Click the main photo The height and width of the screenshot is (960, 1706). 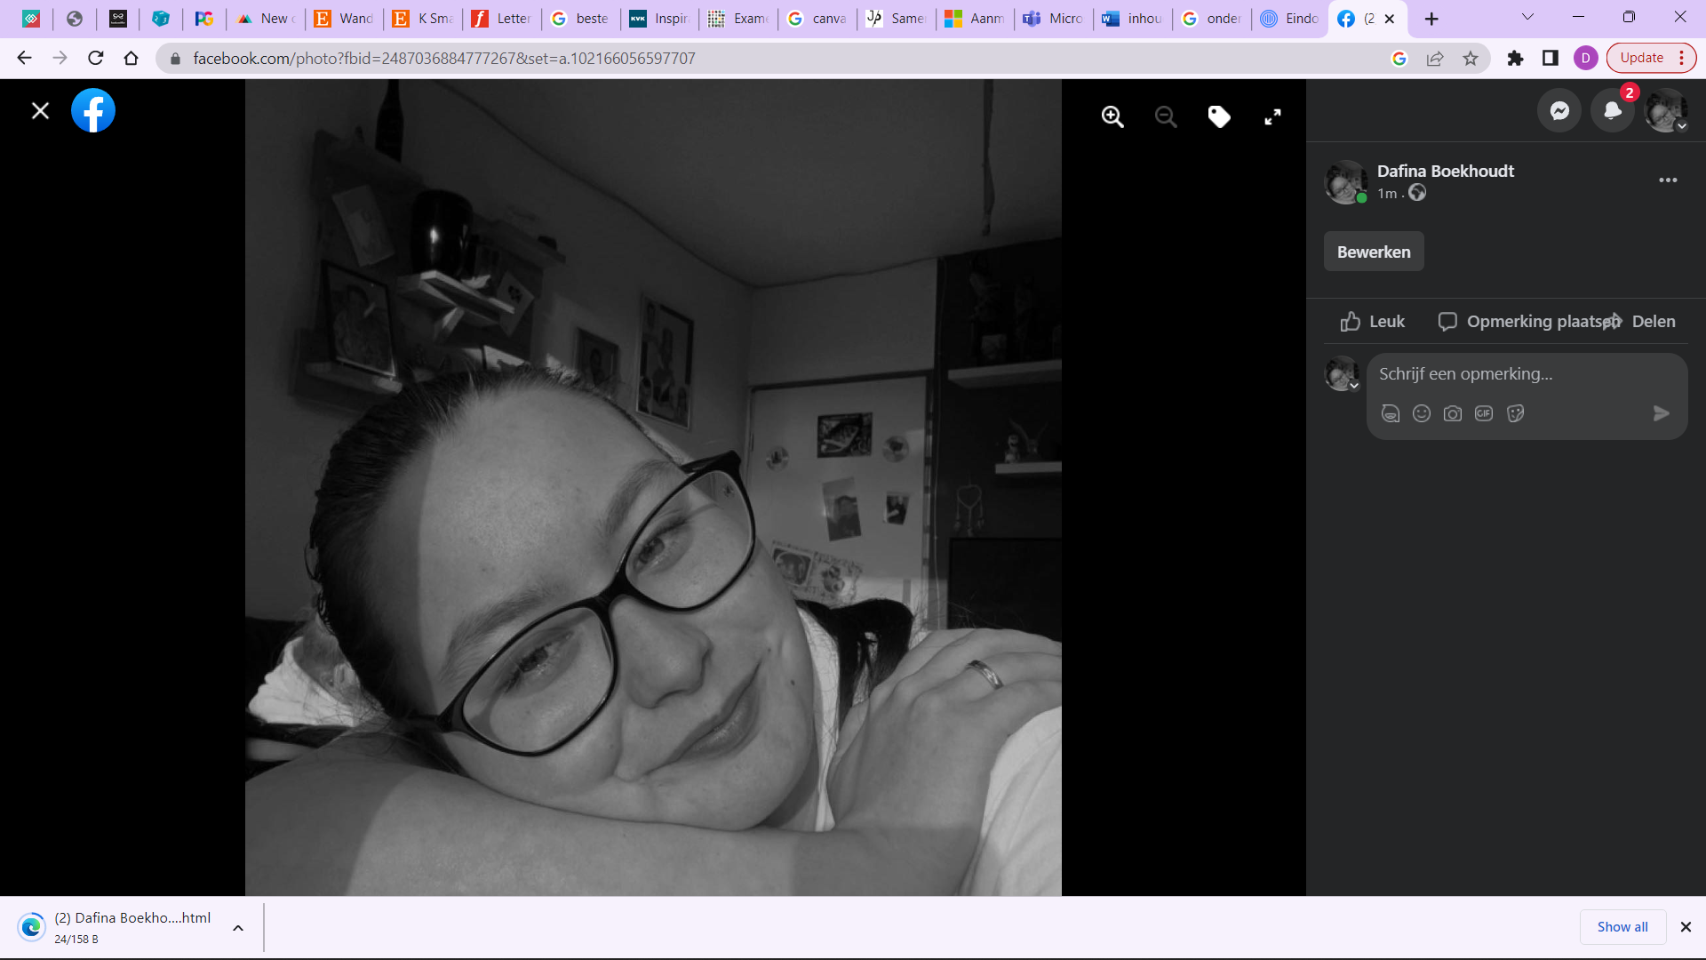click(x=653, y=487)
